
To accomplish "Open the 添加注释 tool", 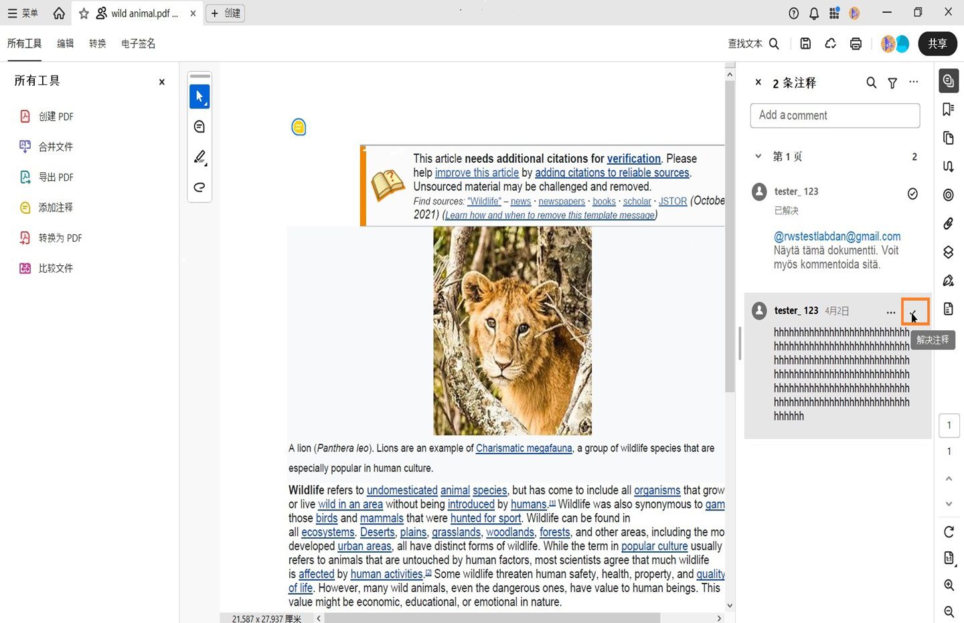I will (x=46, y=208).
